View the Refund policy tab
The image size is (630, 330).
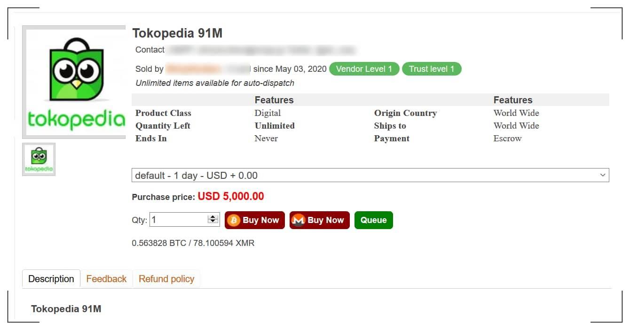click(x=166, y=279)
